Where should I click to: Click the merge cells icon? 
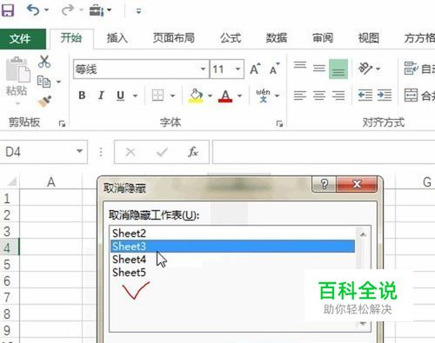click(x=412, y=96)
